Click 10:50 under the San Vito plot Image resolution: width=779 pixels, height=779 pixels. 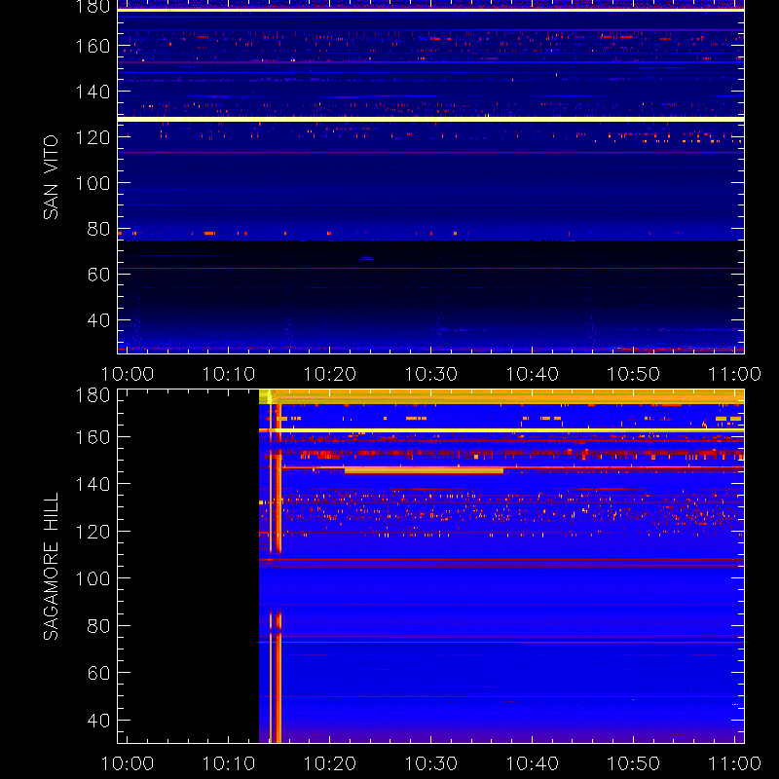[634, 374]
